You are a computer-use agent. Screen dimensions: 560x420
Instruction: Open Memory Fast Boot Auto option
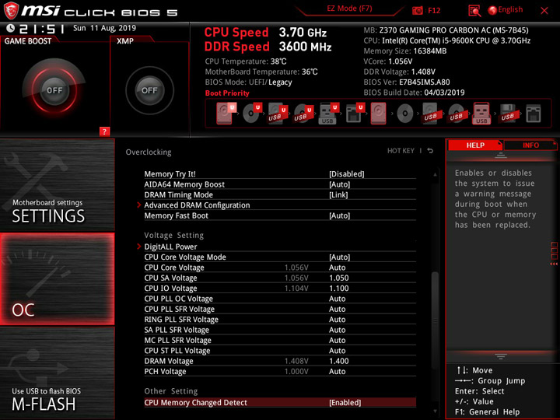click(339, 215)
